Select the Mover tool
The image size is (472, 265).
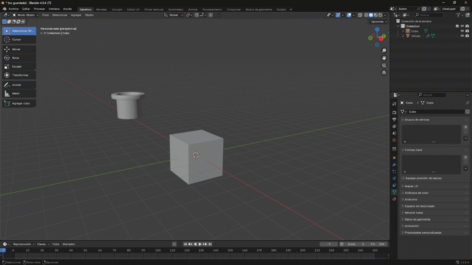[x=18, y=49]
